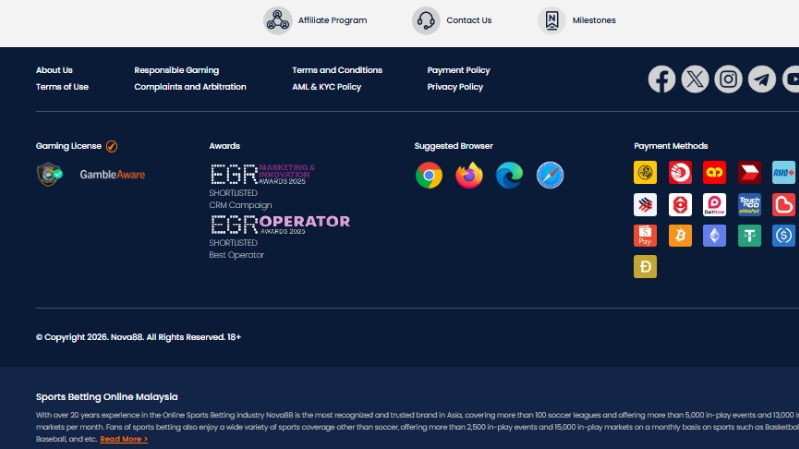This screenshot has width=799, height=449.
Task: Open the Terms of Use link
Action: (x=62, y=87)
